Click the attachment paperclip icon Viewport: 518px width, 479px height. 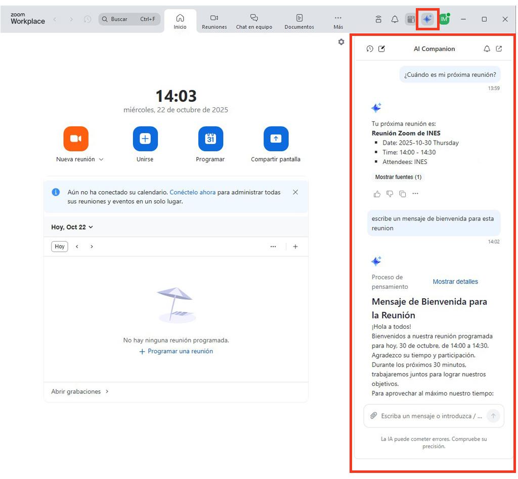[373, 416]
